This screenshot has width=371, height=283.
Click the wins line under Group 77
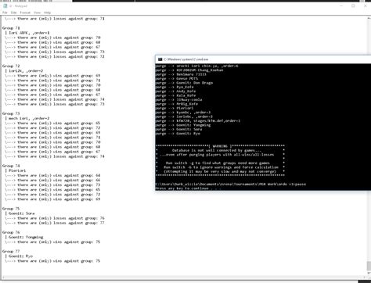[x=52, y=261]
